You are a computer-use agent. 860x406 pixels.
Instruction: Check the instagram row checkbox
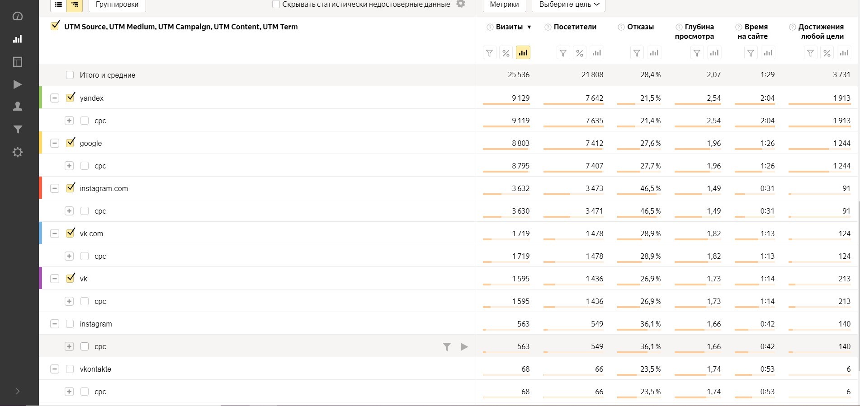click(x=70, y=324)
